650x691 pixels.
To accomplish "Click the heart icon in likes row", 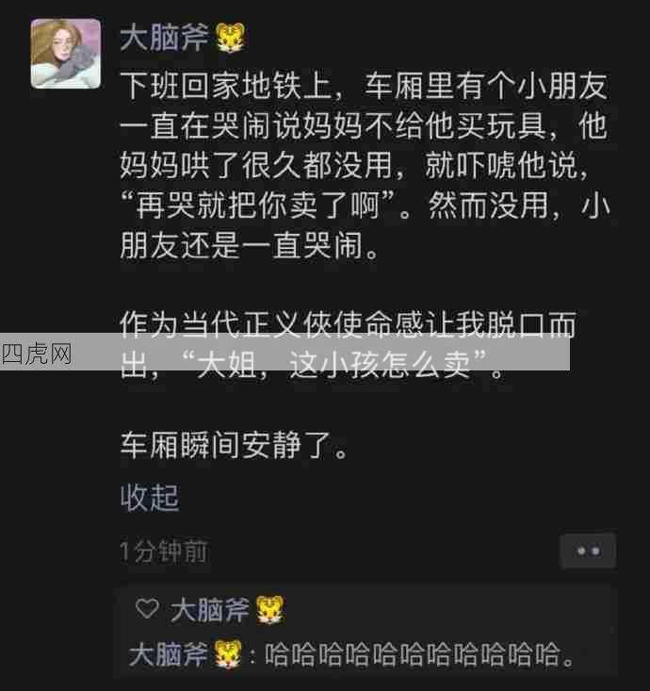I will coord(147,609).
